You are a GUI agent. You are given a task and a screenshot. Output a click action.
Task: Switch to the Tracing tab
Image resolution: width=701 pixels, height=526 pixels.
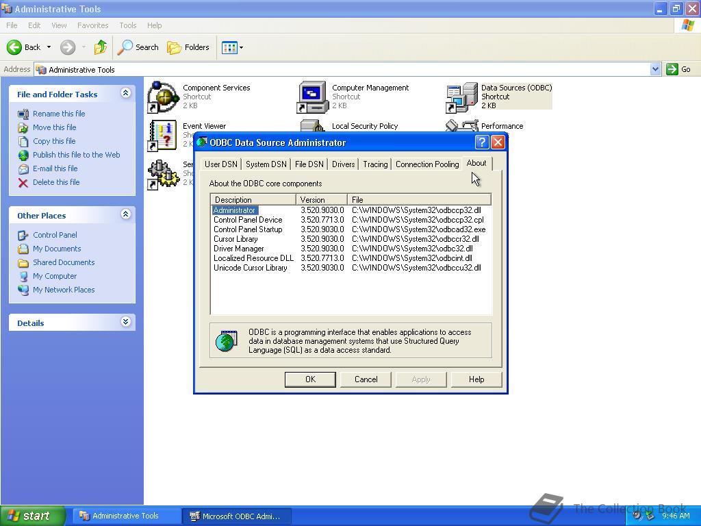coord(376,164)
